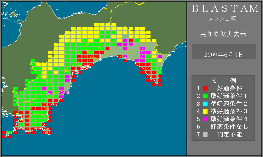Click the magenta legend swatch for 準好適条件4

(x=205, y=119)
